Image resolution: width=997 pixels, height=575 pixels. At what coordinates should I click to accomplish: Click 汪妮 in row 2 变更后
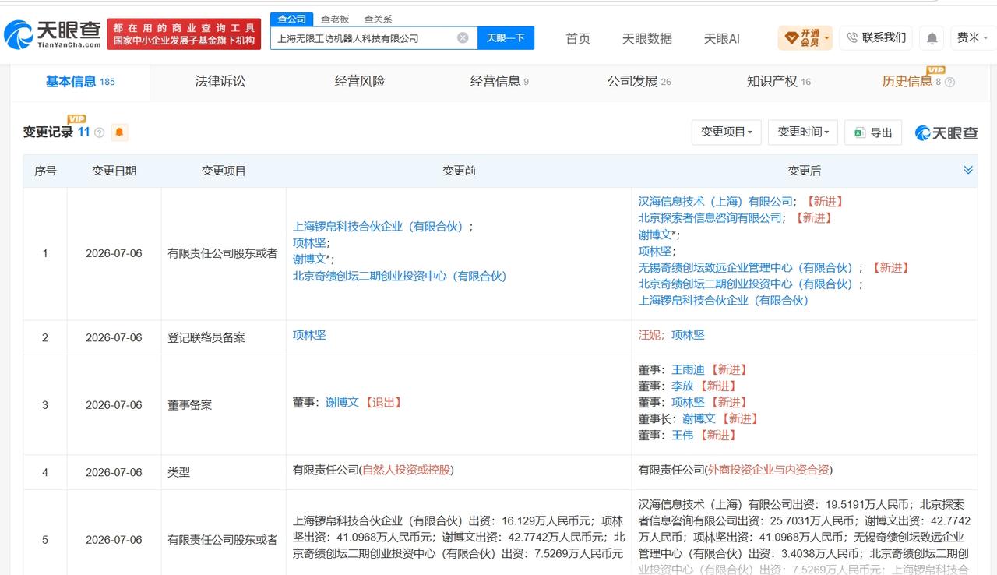[x=650, y=335]
